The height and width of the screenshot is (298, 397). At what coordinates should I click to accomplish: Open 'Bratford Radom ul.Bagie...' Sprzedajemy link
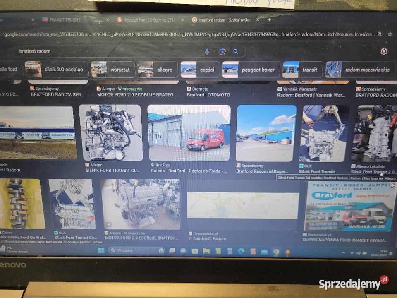[262, 171]
